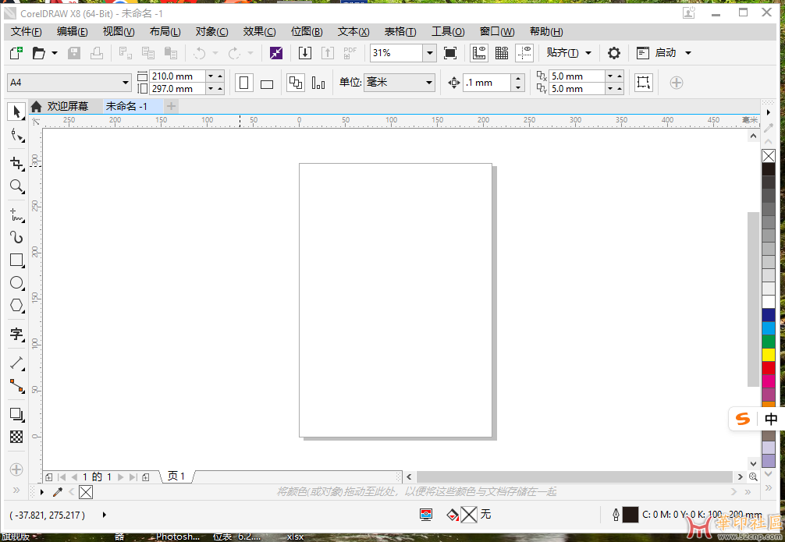Screen dimensions: 785x542
Task: Open the Options gear icon
Action: tap(614, 53)
